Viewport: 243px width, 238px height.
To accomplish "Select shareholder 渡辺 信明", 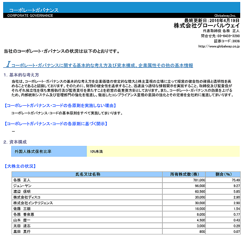I will (x=22, y=191).
